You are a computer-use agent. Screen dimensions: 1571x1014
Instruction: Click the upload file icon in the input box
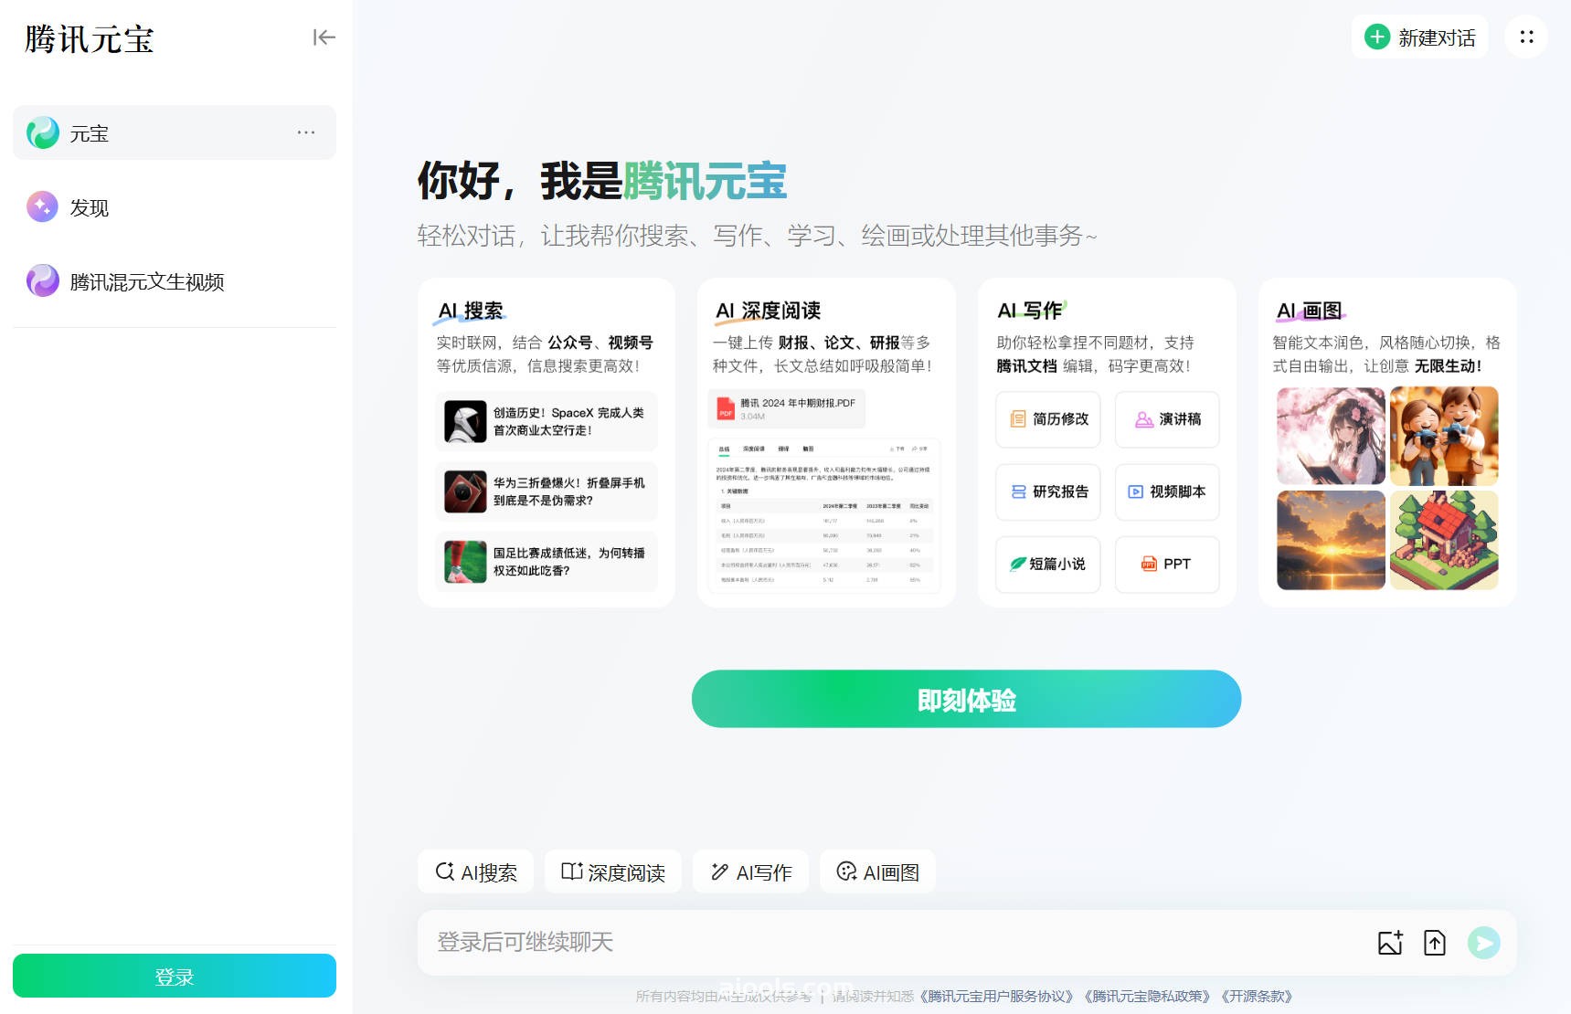pyautogui.click(x=1435, y=943)
